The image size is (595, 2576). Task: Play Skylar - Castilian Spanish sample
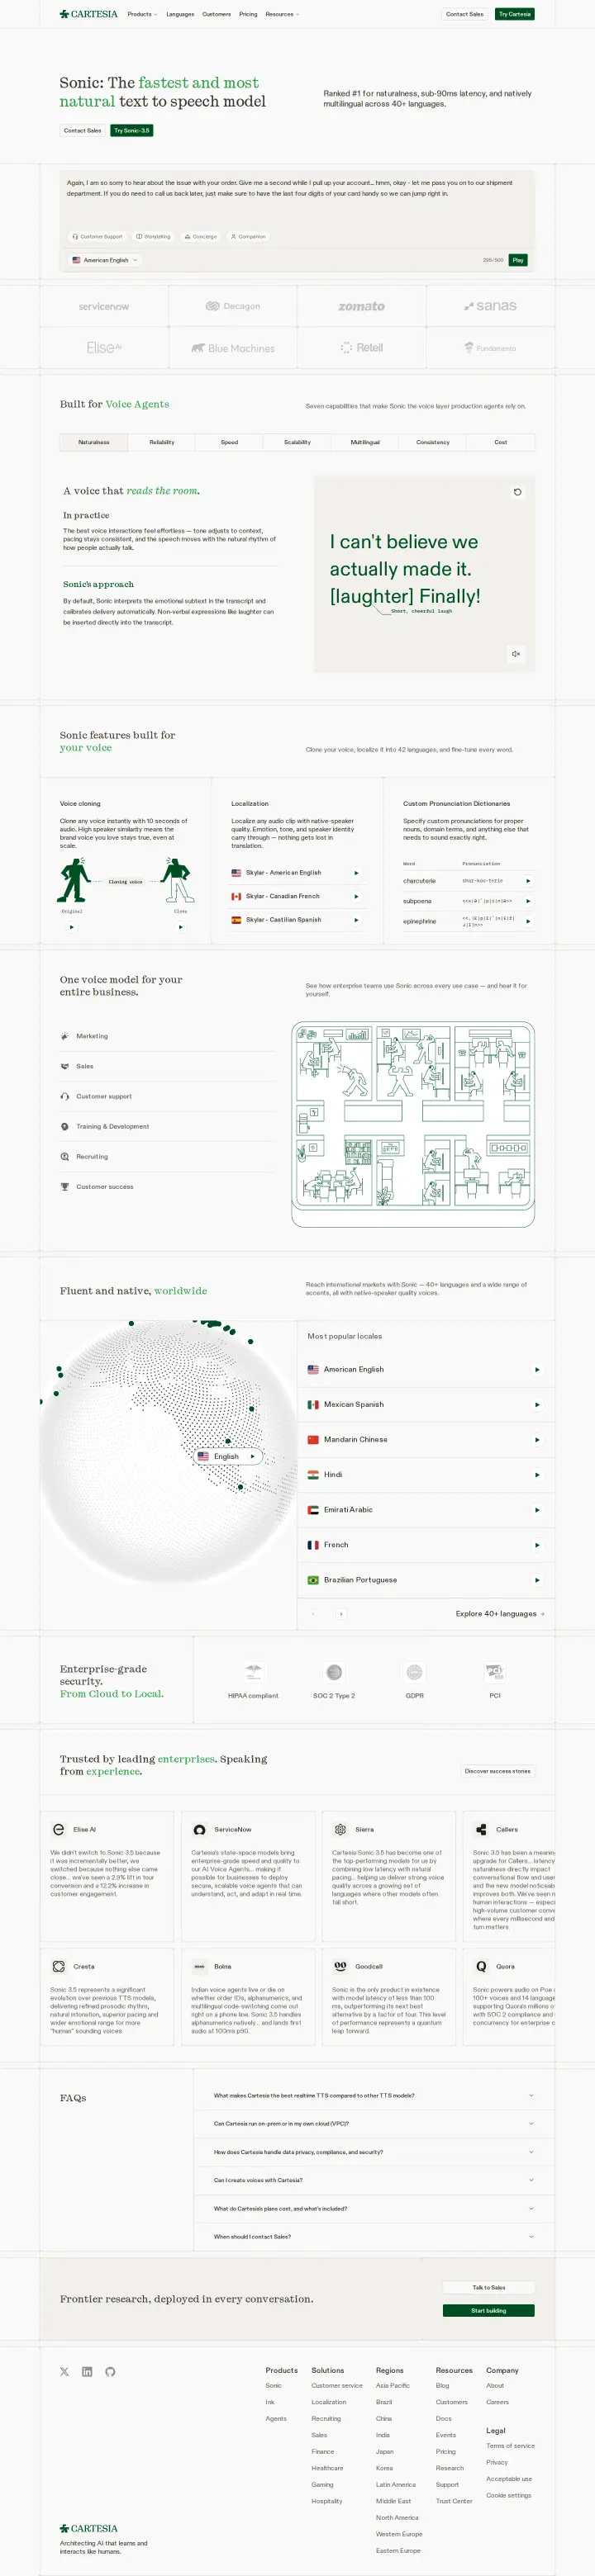[x=357, y=919]
